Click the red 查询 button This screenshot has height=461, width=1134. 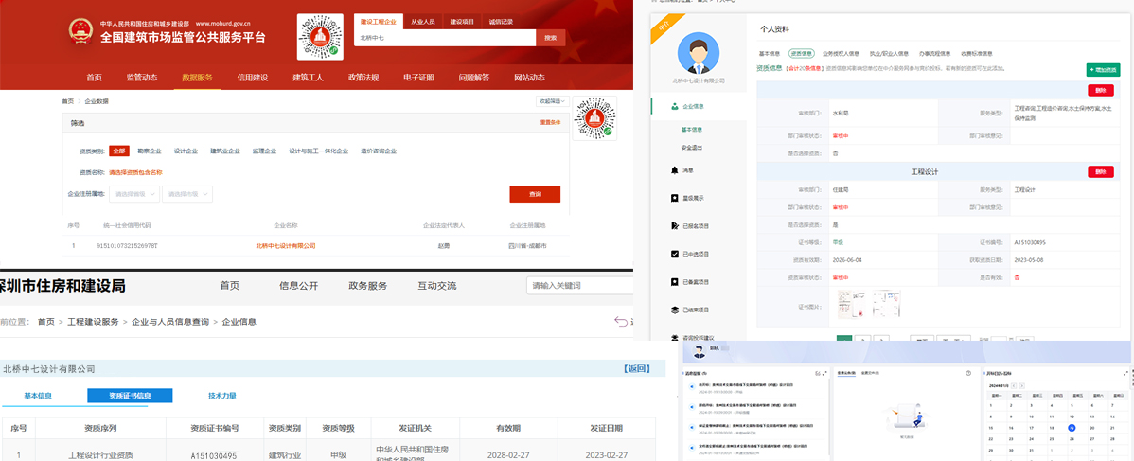[535, 194]
